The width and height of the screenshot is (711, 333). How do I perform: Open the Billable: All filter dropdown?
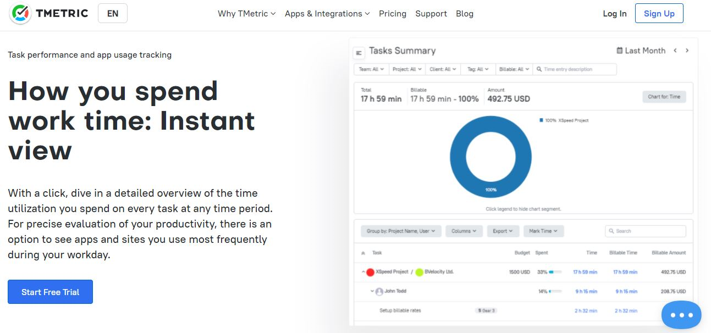(514, 69)
